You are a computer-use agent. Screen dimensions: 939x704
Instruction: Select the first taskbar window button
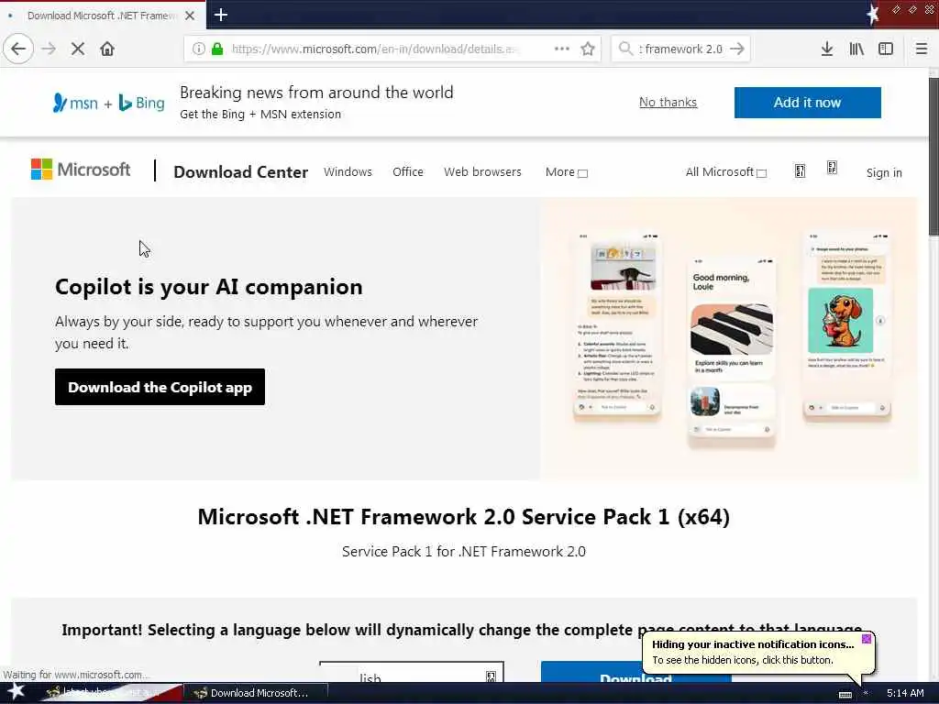(x=111, y=693)
